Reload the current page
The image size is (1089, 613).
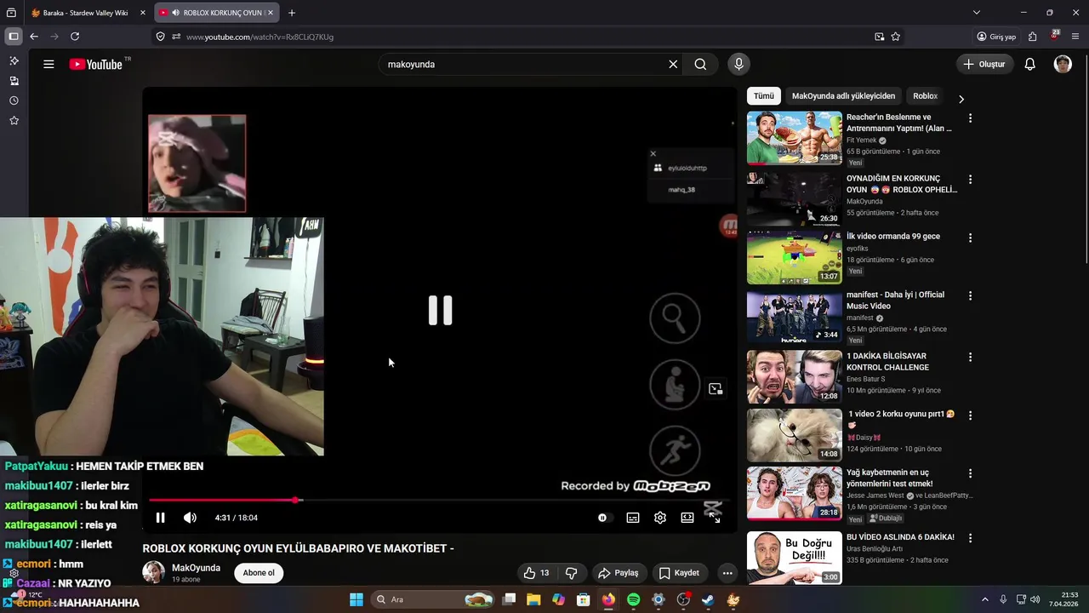[75, 37]
